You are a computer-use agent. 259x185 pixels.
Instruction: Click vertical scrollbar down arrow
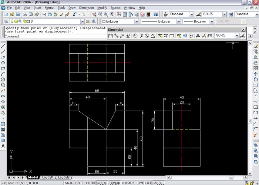(x=250, y=173)
